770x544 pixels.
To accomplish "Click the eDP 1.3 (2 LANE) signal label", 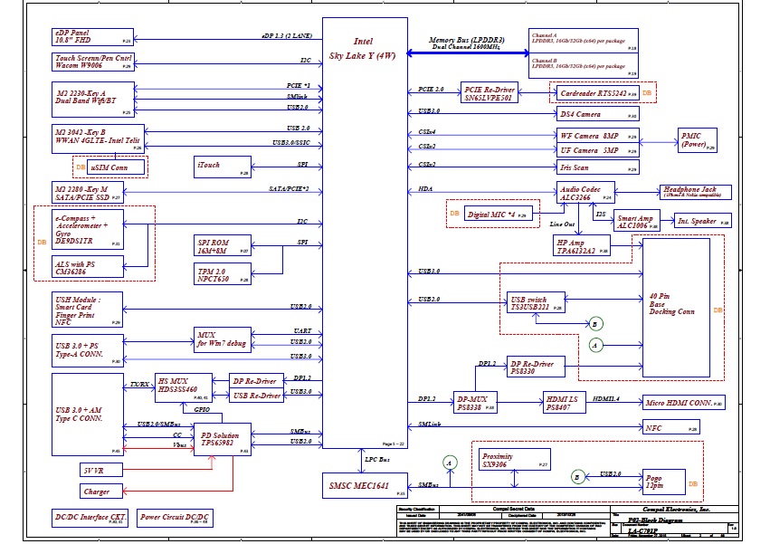I will [287, 36].
